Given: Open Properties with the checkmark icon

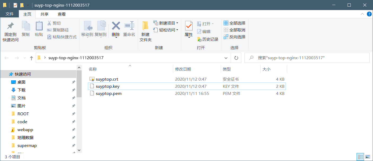Looking at the screenshot, I should click(x=189, y=26).
